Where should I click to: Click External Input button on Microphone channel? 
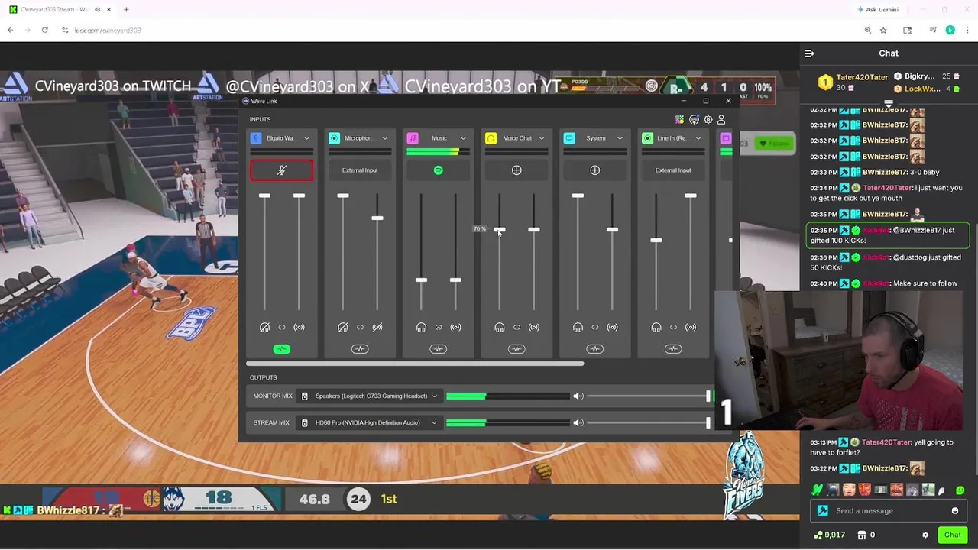(360, 170)
